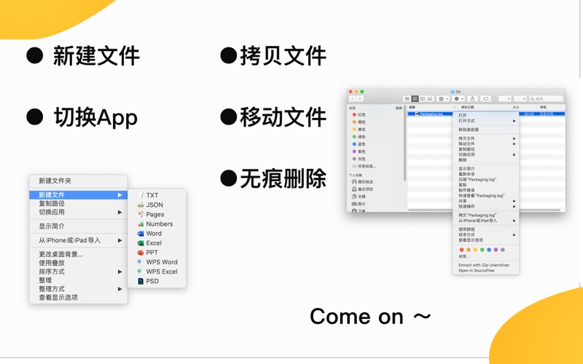
Task: Choose 新建文件夹 in desktop context menu
Action: coord(79,181)
